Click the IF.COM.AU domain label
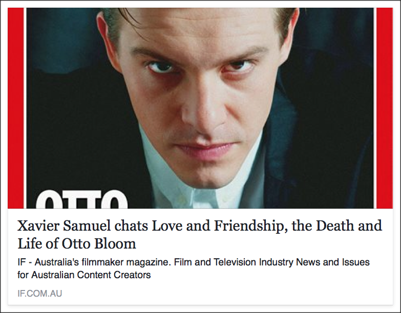This screenshot has height=313, width=401. pyautogui.click(x=39, y=294)
